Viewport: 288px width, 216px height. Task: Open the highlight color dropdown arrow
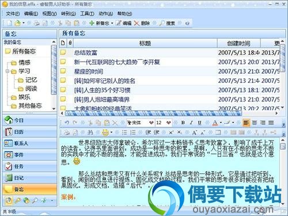coord(233,123)
